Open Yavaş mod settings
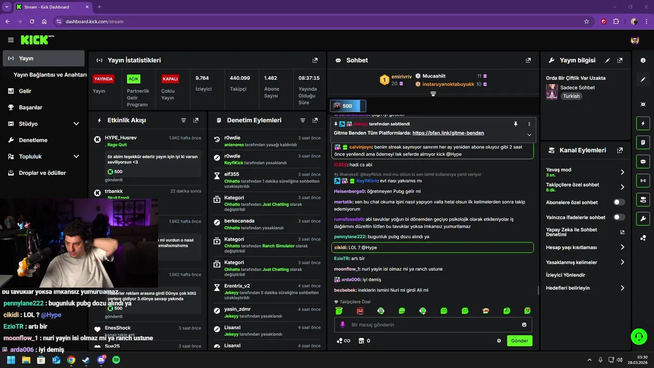This screenshot has height=368, width=654. 586,172
